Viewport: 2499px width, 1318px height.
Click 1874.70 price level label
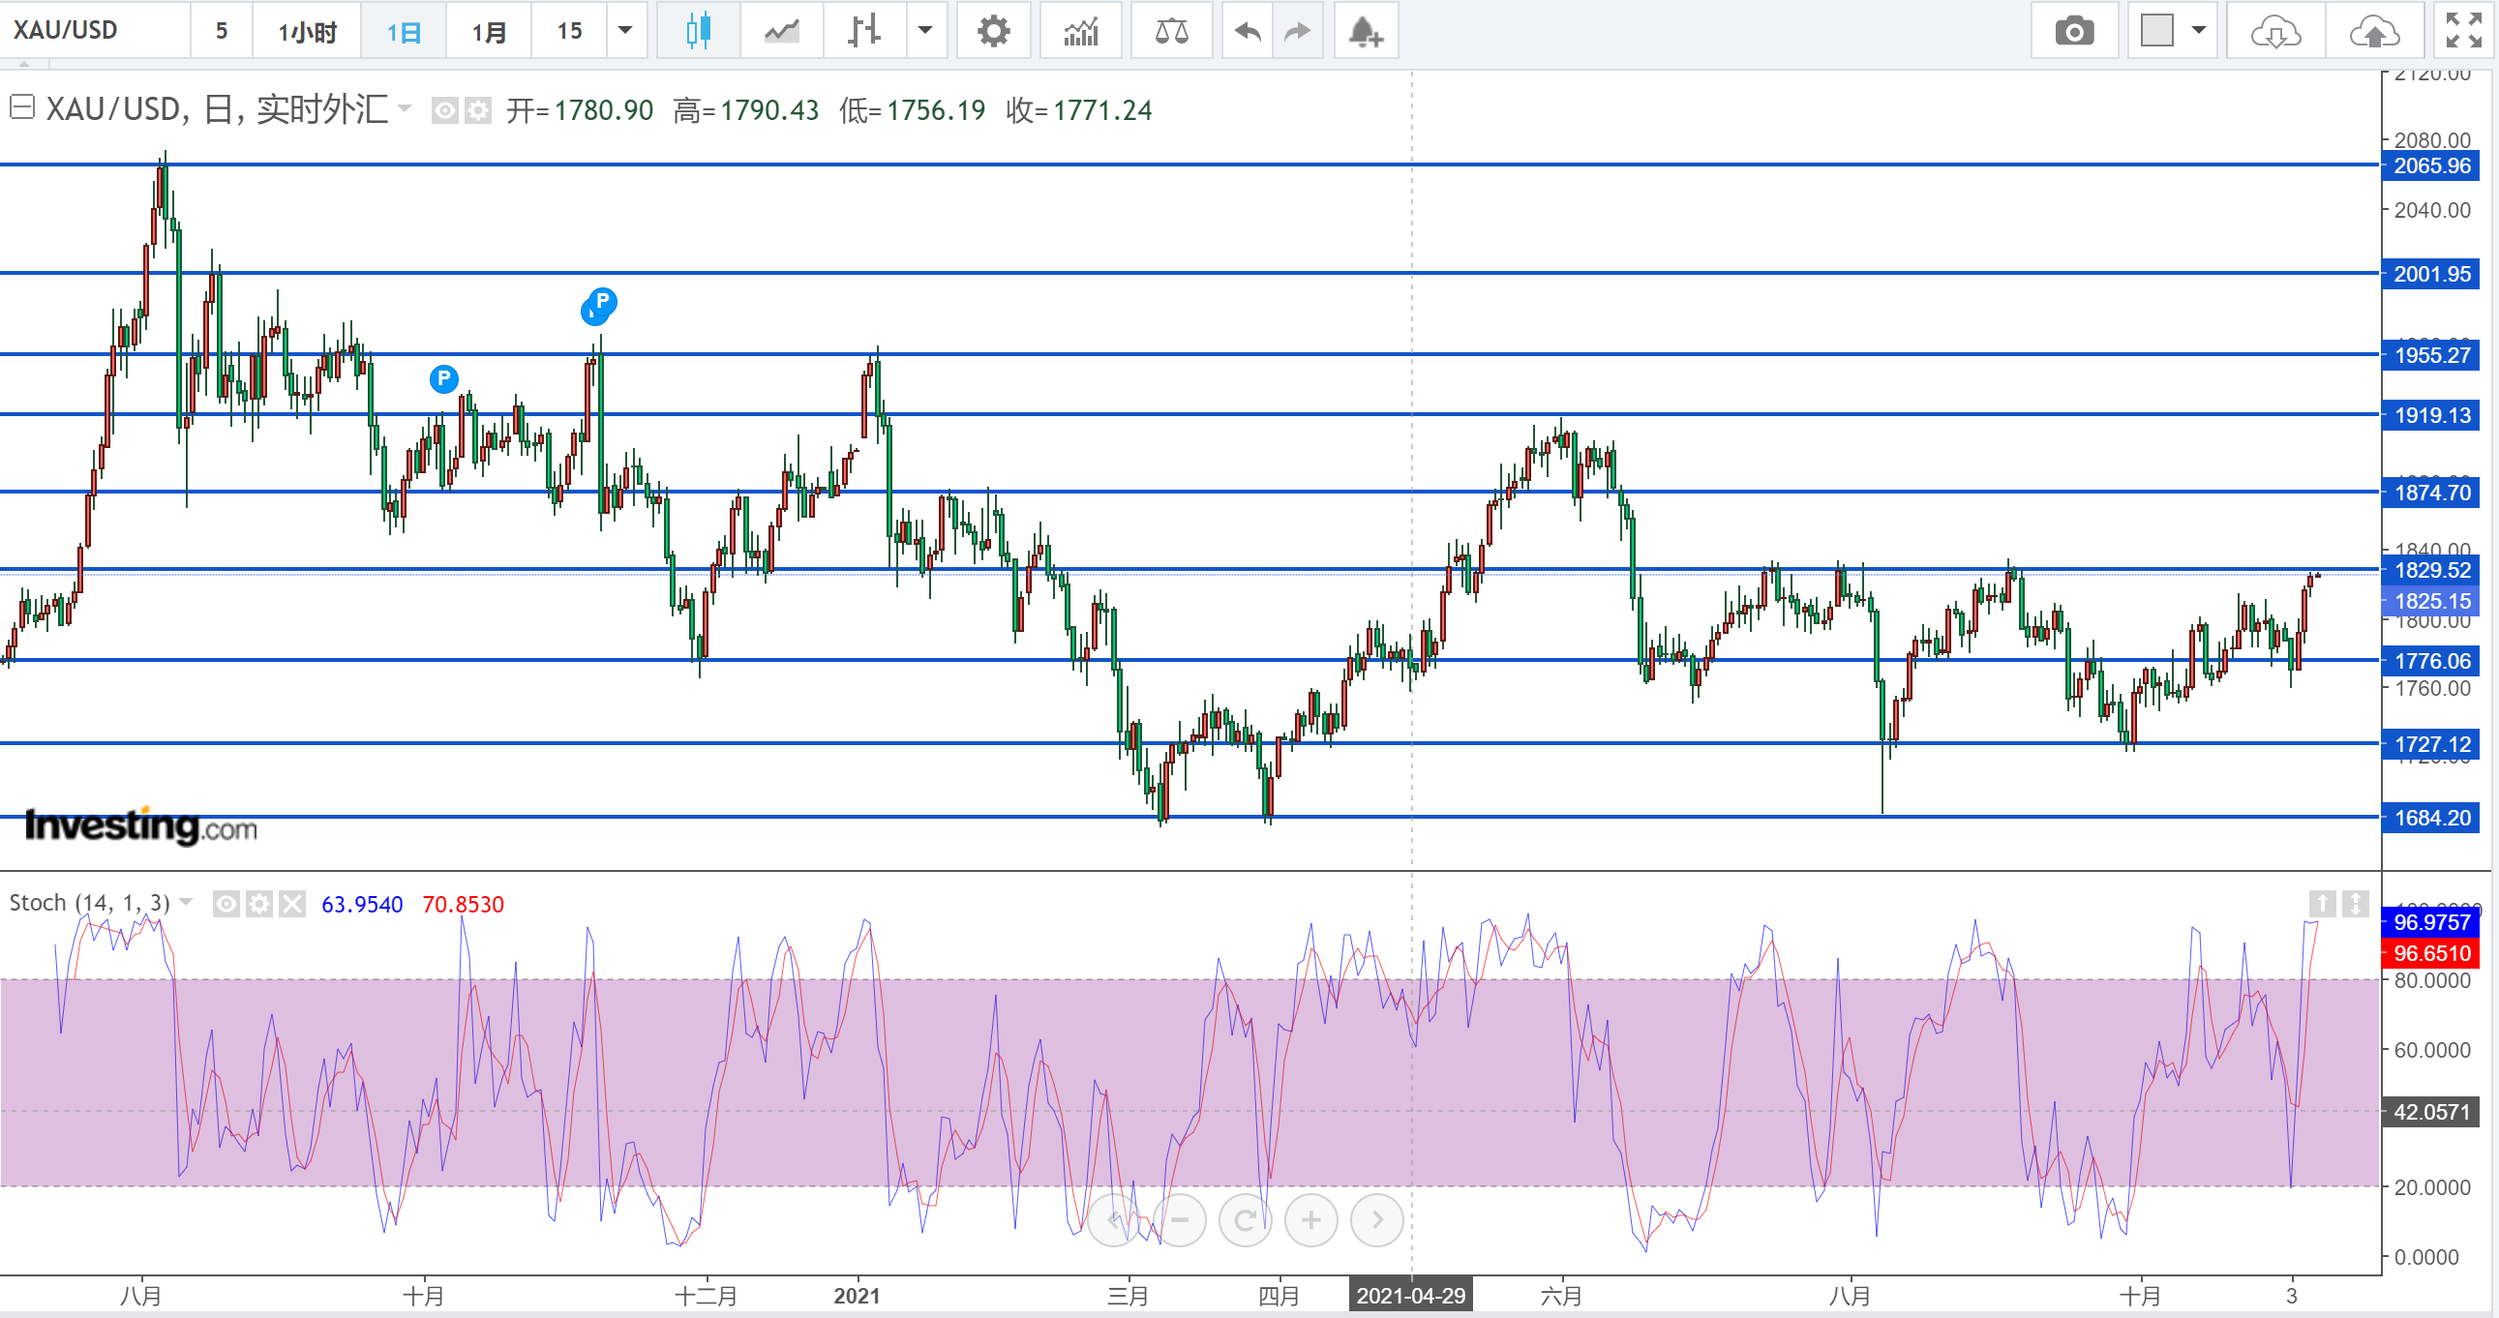coord(2431,493)
